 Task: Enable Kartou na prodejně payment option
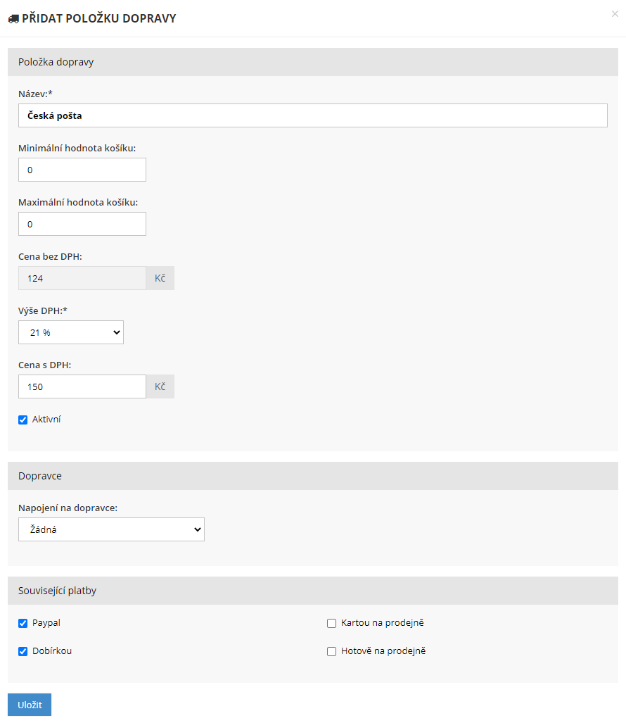(332, 623)
